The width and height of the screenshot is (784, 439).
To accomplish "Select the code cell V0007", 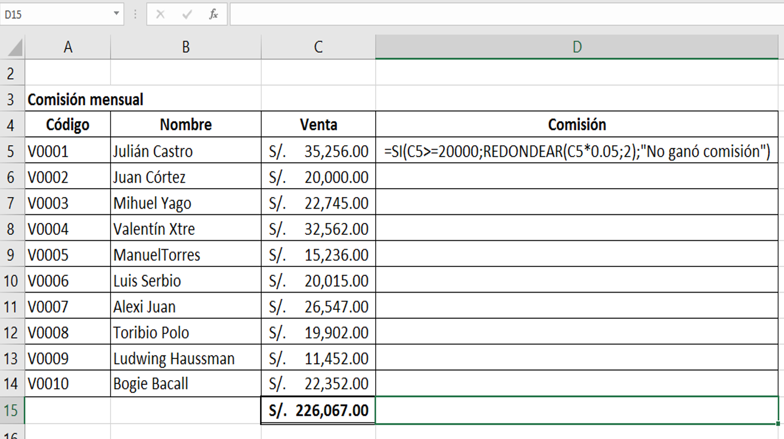I will (68, 307).
